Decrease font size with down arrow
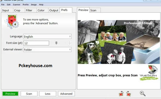Screen dimensions: 161x99 coord(70,44)
